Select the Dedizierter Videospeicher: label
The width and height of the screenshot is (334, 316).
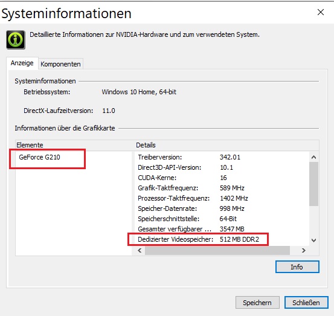tap(175, 239)
